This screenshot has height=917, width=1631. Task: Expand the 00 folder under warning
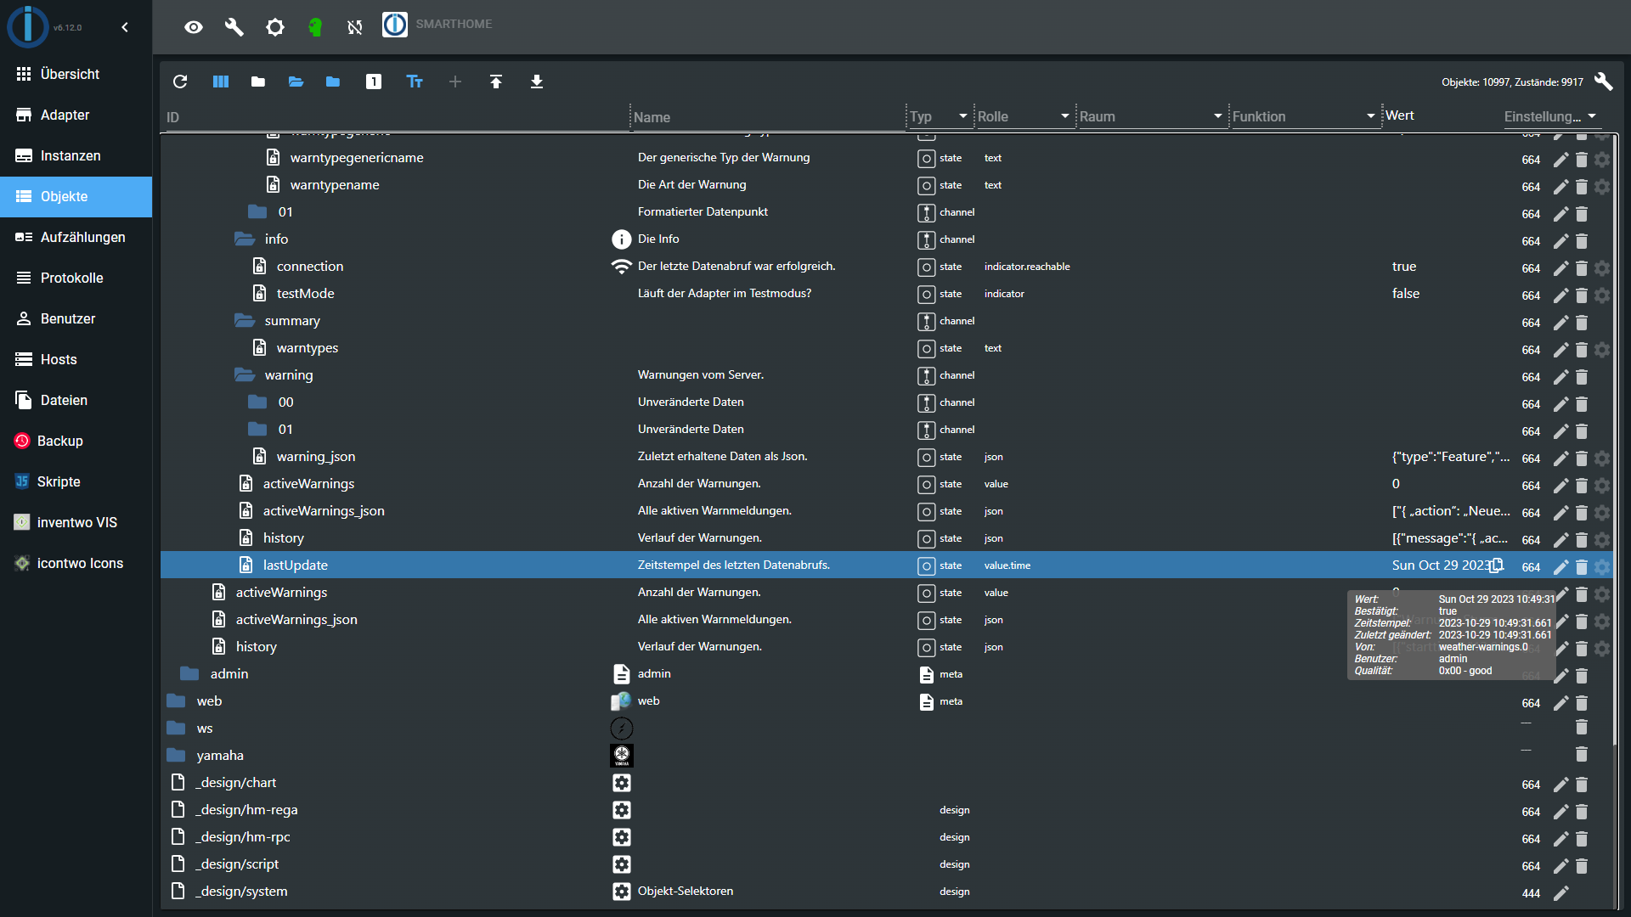point(257,402)
